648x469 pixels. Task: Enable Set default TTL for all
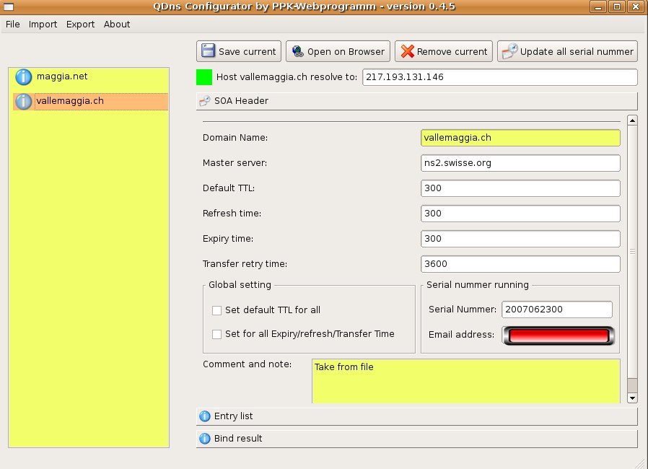tap(216, 310)
